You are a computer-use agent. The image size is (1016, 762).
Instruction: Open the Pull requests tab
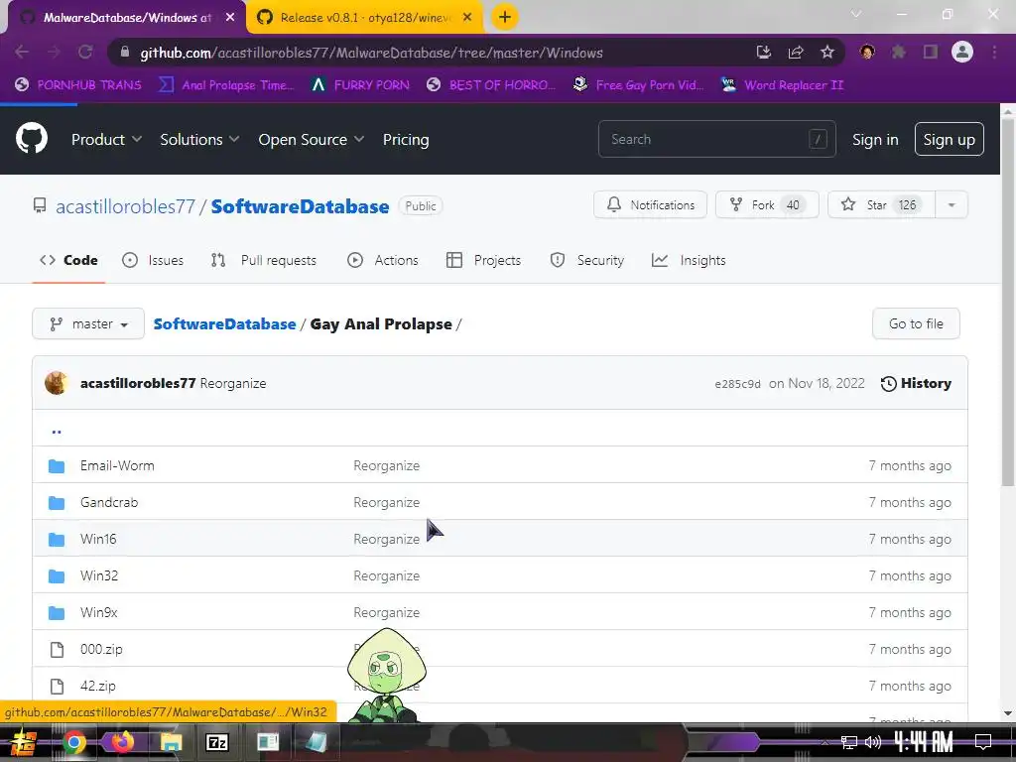coord(264,261)
